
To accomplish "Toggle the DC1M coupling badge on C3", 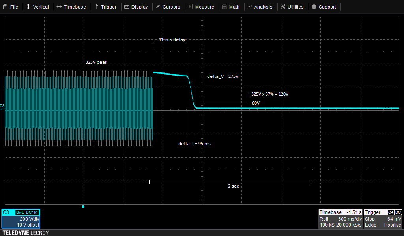I will tap(32, 212).
